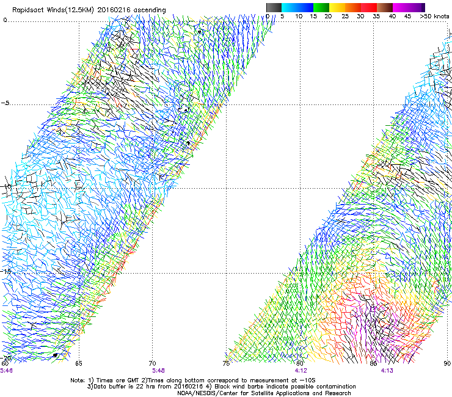Select the '15' label on the knots scale
The height and width of the screenshot is (397, 452).
(313, 16)
